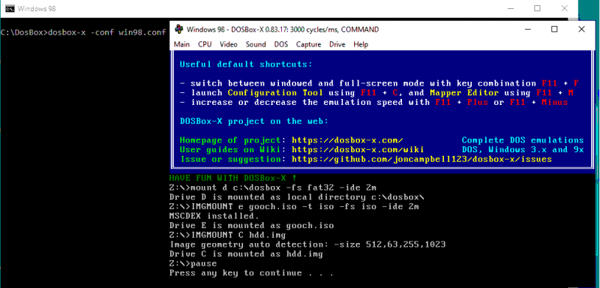Click the 'Press any key to continue' prompt line

[x=251, y=273]
